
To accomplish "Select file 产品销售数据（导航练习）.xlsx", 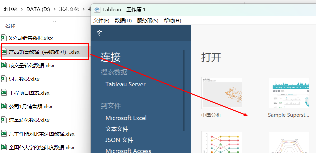I will [x=44, y=52].
